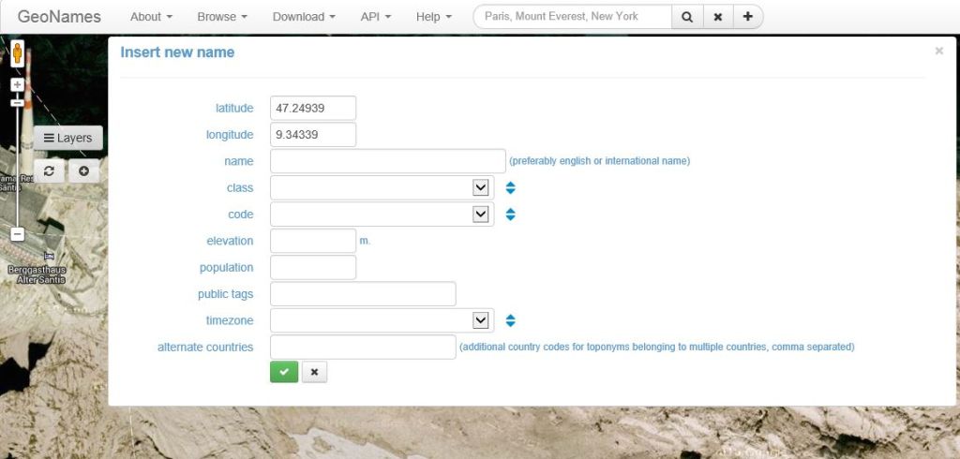Click the blue arrows beside class dropdown

tap(510, 187)
